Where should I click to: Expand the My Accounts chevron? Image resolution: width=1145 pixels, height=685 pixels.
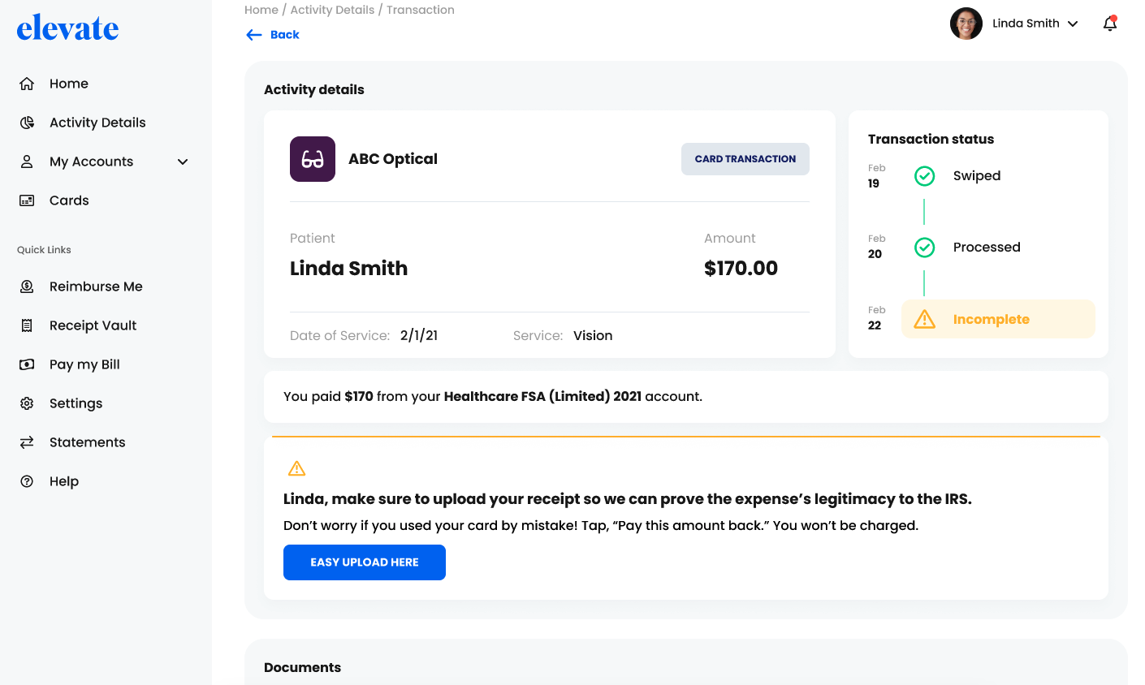[183, 162]
